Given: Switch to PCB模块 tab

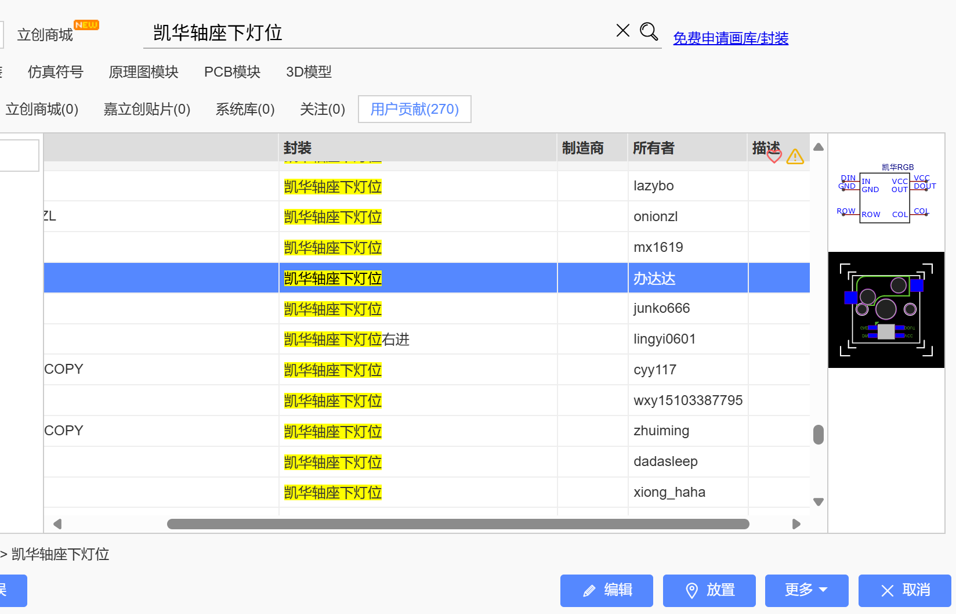Looking at the screenshot, I should coord(232,72).
